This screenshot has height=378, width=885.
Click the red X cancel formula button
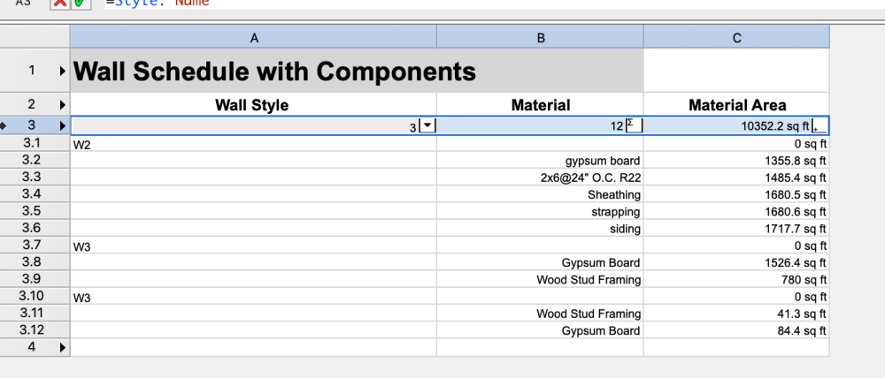[60, 4]
